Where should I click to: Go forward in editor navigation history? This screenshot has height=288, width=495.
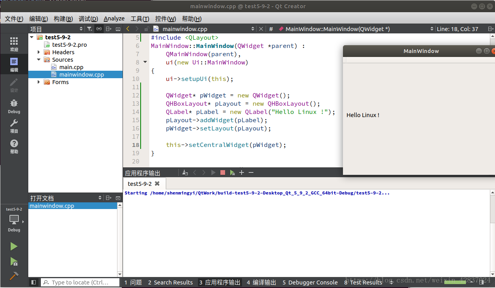coord(137,29)
